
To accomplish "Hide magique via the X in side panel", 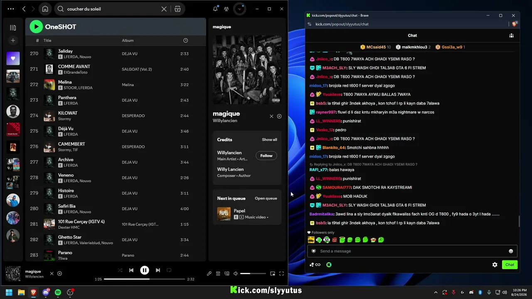I will tap(271, 116).
